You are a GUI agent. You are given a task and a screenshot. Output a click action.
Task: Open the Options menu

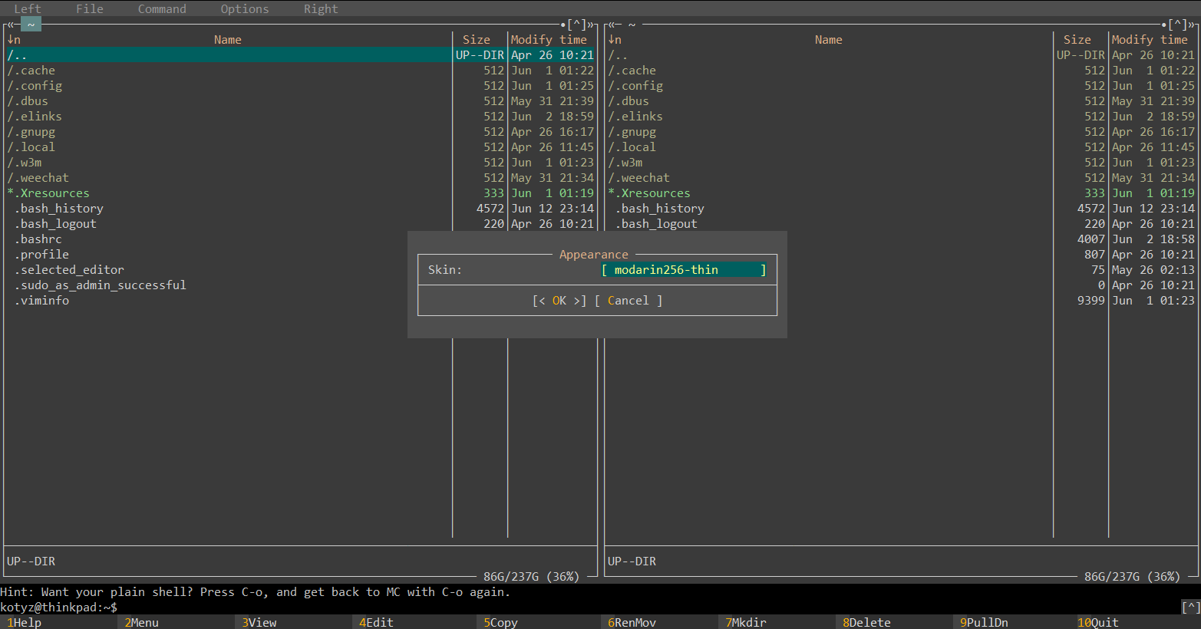tap(245, 9)
